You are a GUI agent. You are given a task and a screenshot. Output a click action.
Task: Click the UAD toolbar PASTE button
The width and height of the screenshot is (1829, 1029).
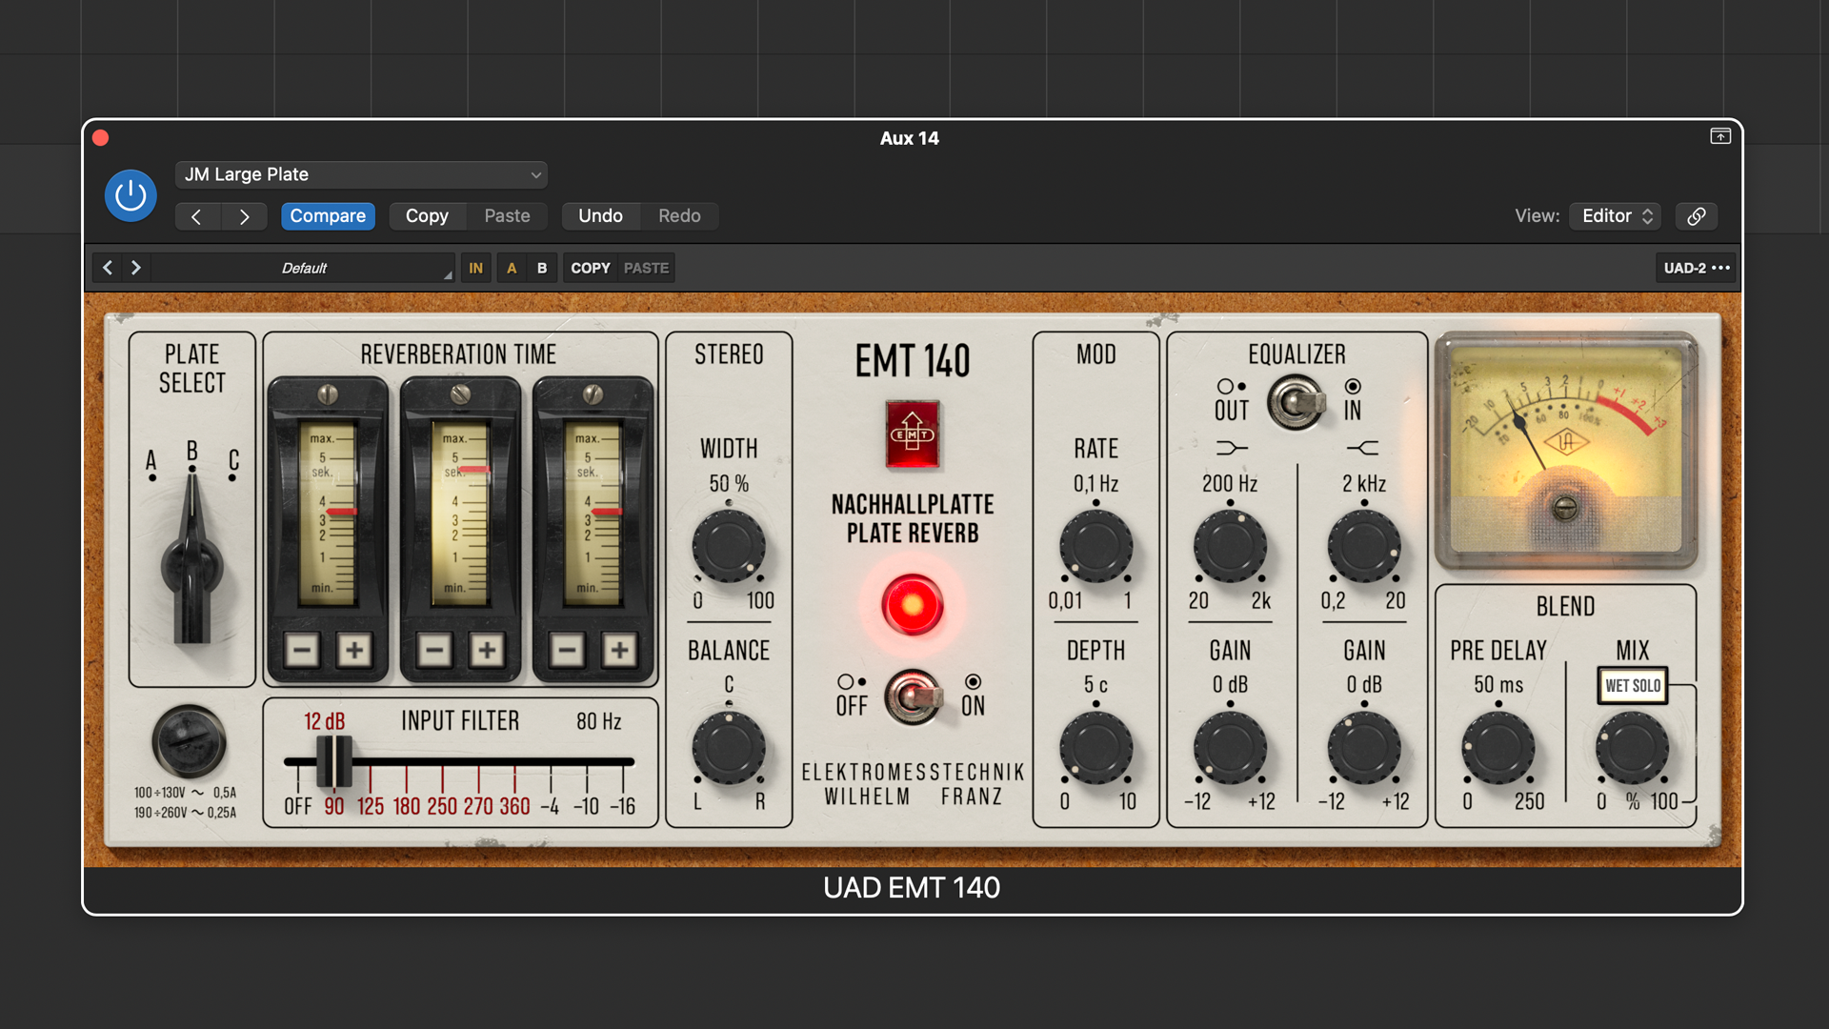(646, 268)
